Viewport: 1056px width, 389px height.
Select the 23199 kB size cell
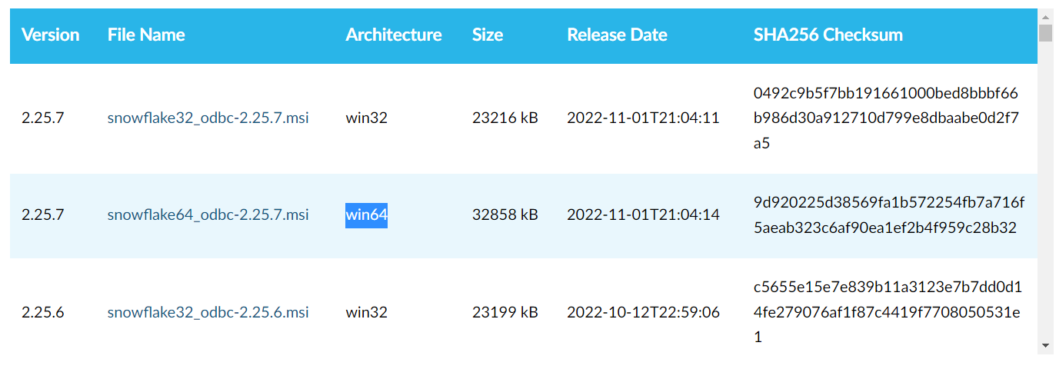pos(505,312)
